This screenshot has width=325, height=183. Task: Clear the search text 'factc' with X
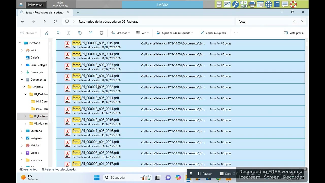[x=294, y=22]
